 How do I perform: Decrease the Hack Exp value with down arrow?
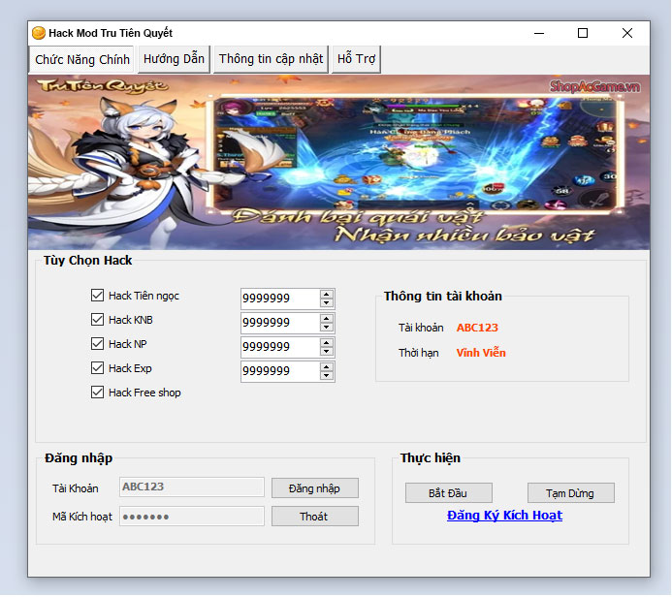click(327, 376)
